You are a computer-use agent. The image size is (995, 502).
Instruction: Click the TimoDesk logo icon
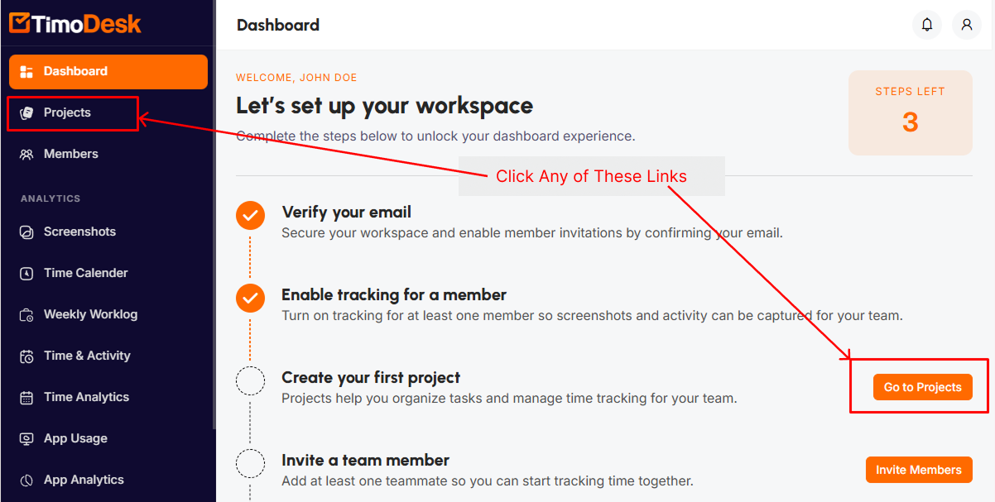pyautogui.click(x=20, y=23)
